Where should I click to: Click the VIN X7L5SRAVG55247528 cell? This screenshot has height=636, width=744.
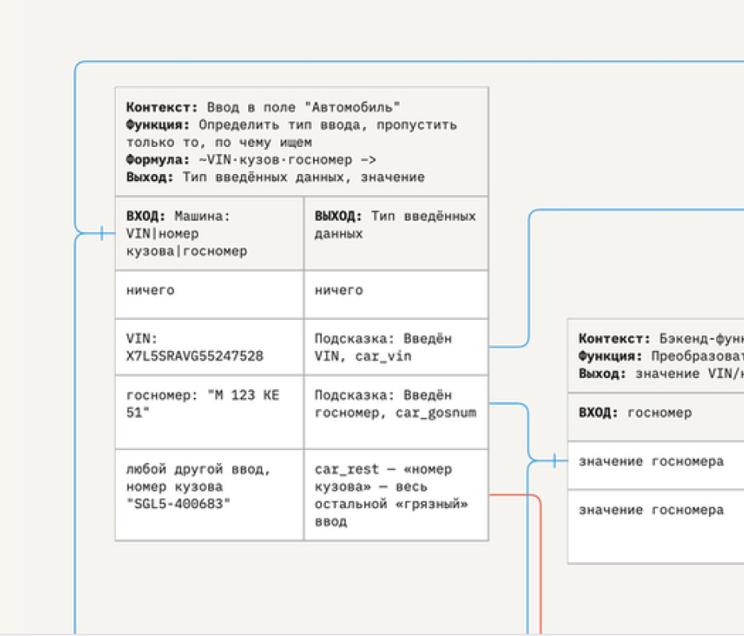(x=209, y=347)
